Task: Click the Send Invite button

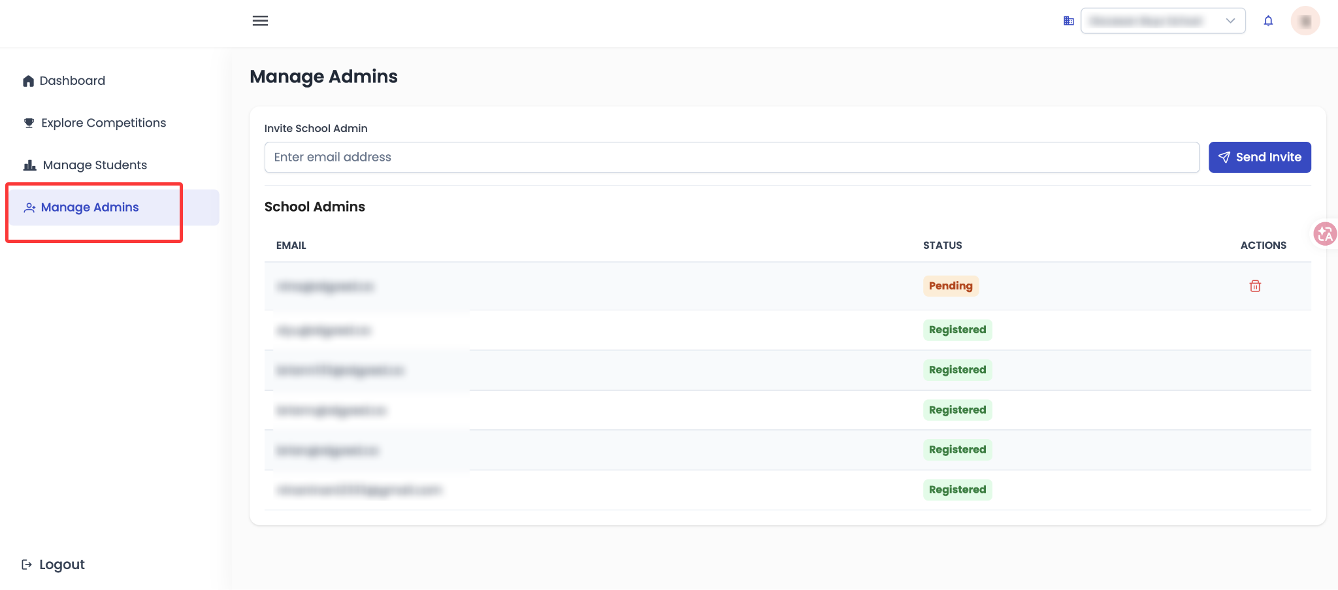Action: pos(1260,157)
